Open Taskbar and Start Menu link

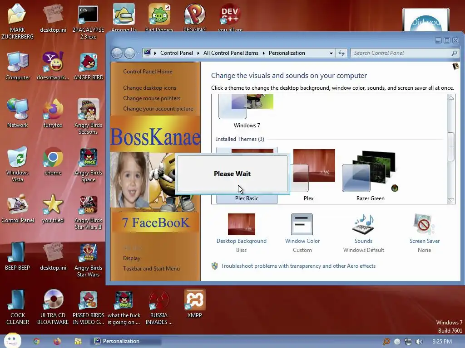[x=151, y=269]
